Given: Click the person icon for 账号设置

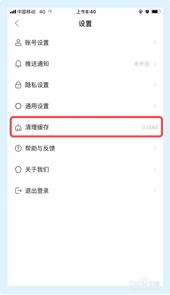Looking at the screenshot, I should click(x=18, y=43).
